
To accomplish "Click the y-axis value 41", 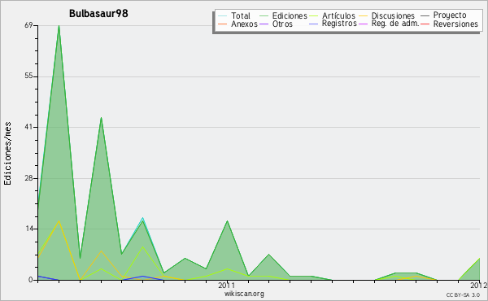I will [x=29, y=127].
